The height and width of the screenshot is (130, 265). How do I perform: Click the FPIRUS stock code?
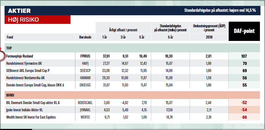coord(85,56)
